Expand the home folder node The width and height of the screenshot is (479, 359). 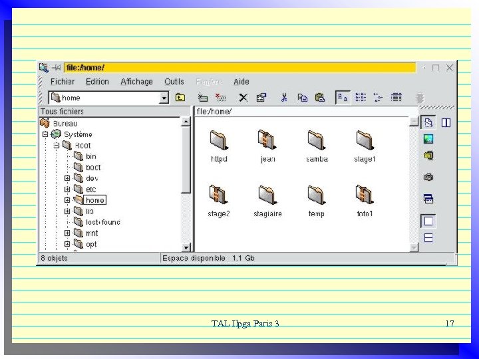pos(67,200)
